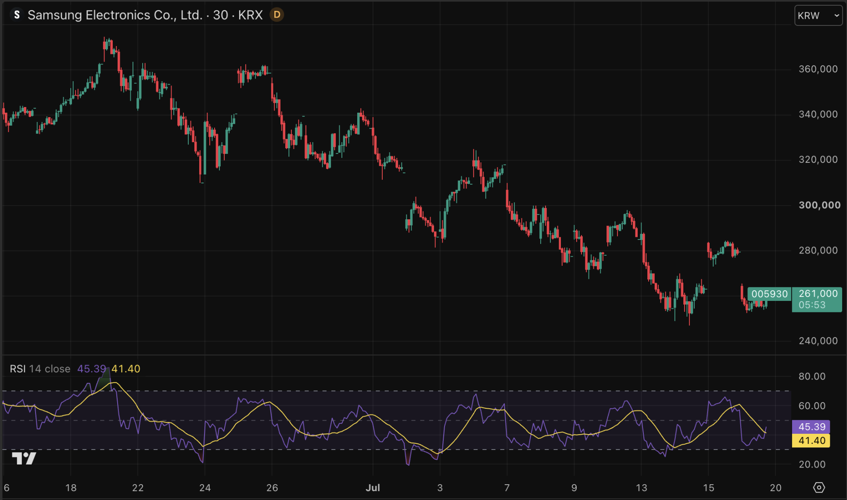Click date 13 on the time axis
Viewport: 847px width, 500px height.
tap(642, 488)
